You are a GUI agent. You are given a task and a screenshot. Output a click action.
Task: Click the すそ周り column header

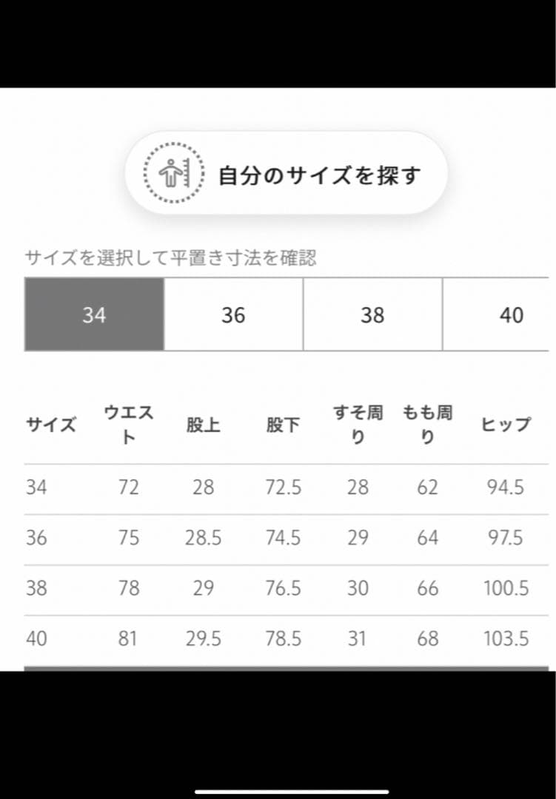[x=358, y=425]
